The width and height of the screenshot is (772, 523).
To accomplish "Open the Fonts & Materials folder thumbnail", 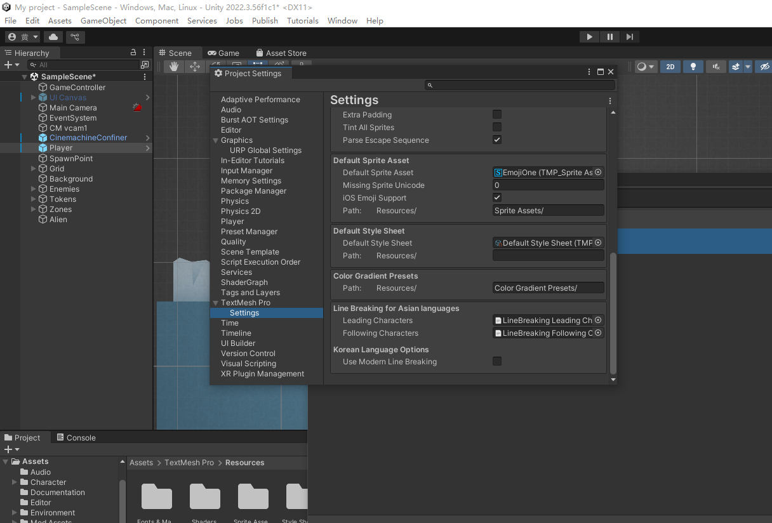I will tap(157, 496).
